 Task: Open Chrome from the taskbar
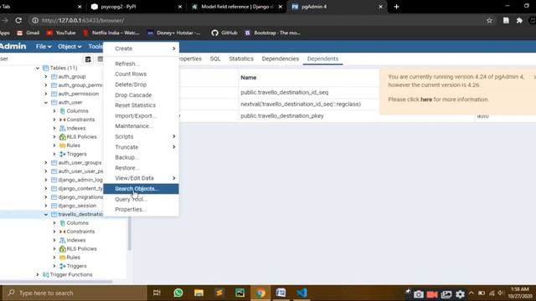click(260, 293)
